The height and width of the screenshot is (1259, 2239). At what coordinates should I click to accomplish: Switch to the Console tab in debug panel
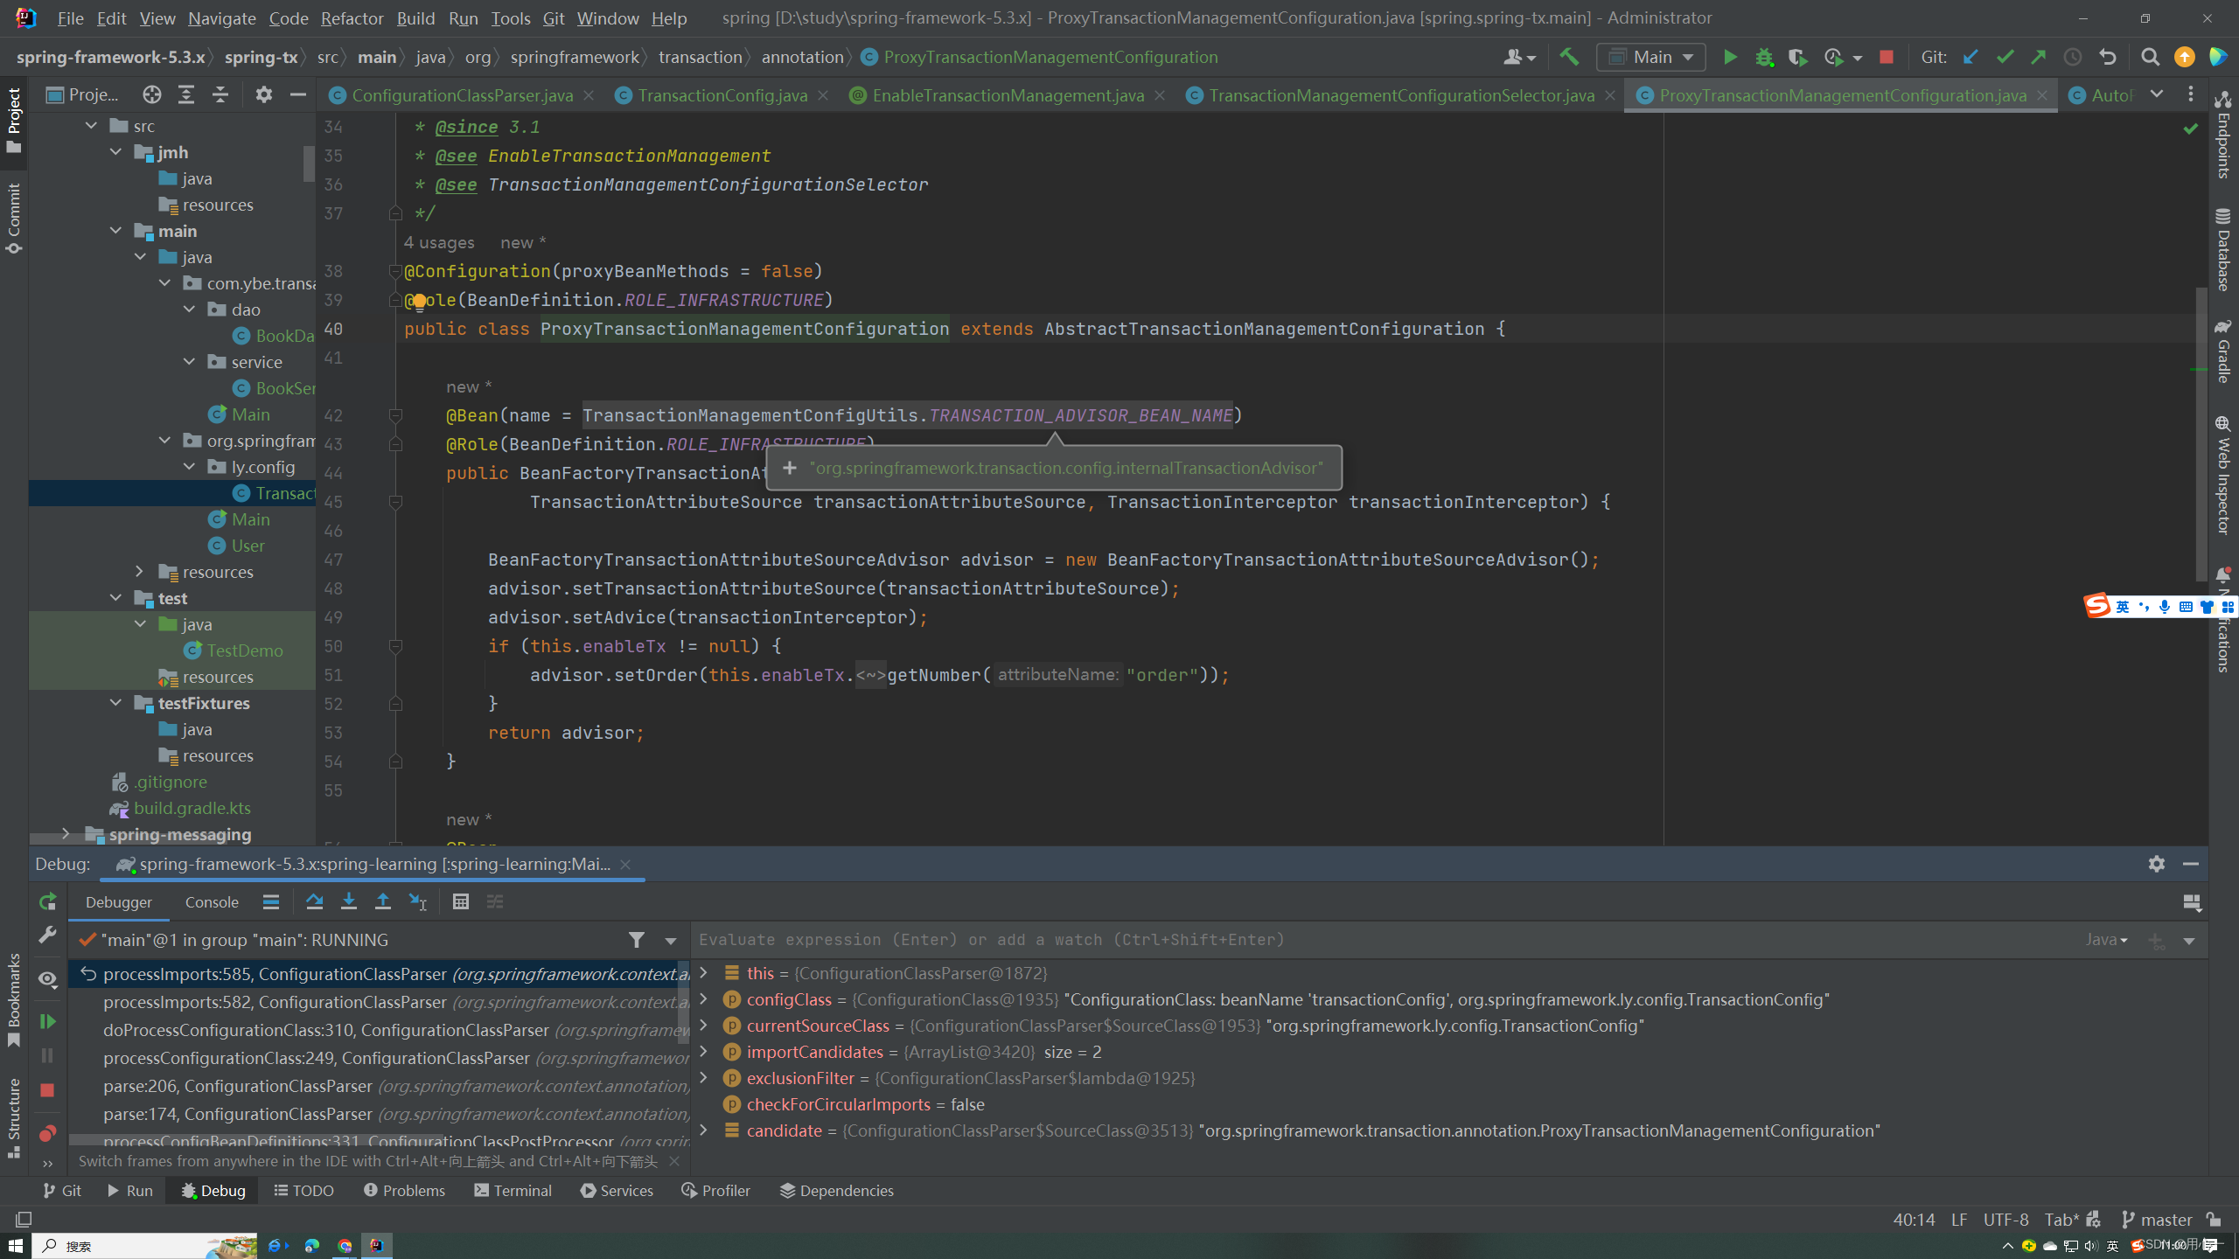pos(211,901)
